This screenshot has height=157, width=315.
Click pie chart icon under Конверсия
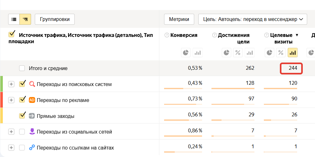click(185, 53)
